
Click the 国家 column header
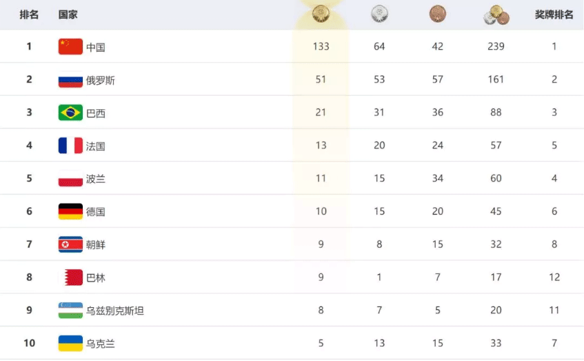[x=68, y=14]
